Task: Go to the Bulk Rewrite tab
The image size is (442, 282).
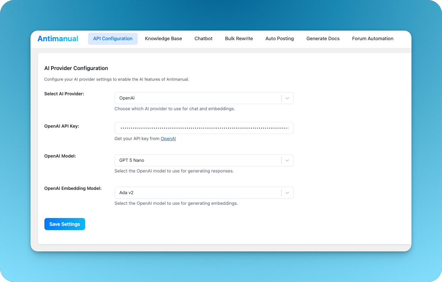Action: click(x=239, y=38)
